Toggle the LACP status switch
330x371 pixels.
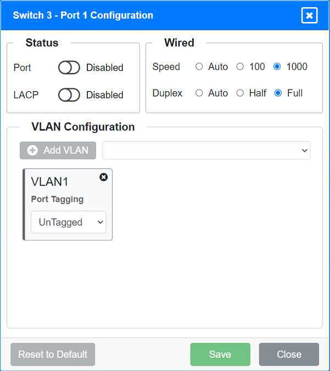point(69,95)
